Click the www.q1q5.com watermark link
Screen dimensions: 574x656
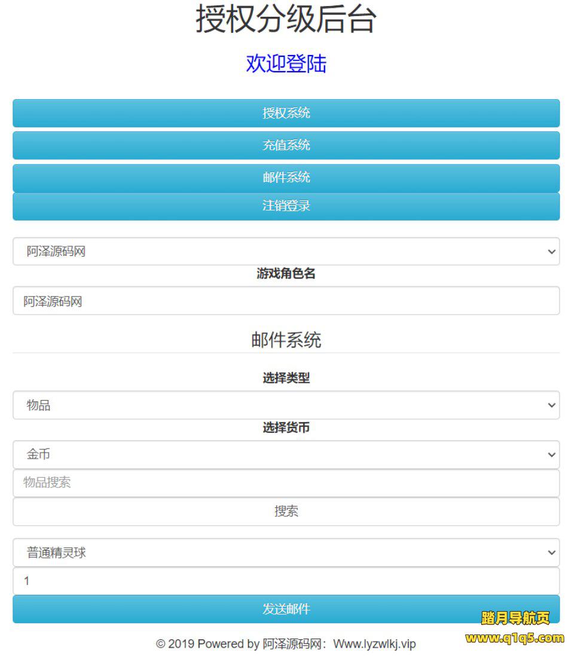(x=514, y=638)
